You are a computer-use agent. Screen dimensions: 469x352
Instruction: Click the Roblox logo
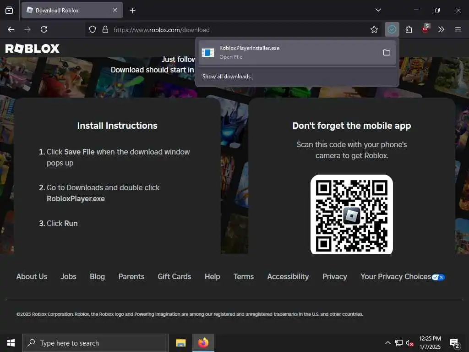[33, 49]
